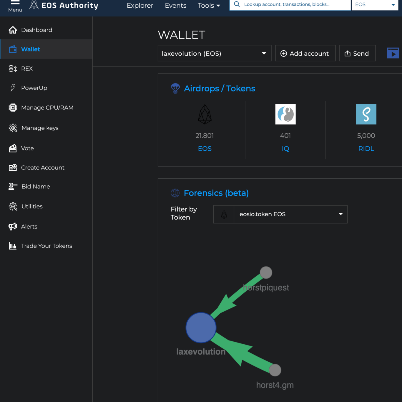Click the Vote ballot icon
402x402 pixels.
tap(13, 148)
